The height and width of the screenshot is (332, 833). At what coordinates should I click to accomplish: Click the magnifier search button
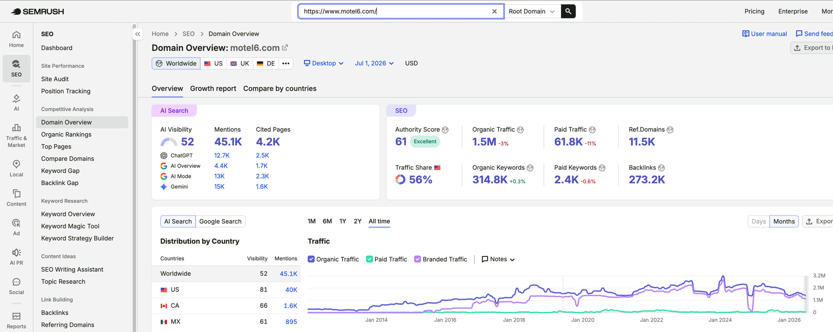568,11
